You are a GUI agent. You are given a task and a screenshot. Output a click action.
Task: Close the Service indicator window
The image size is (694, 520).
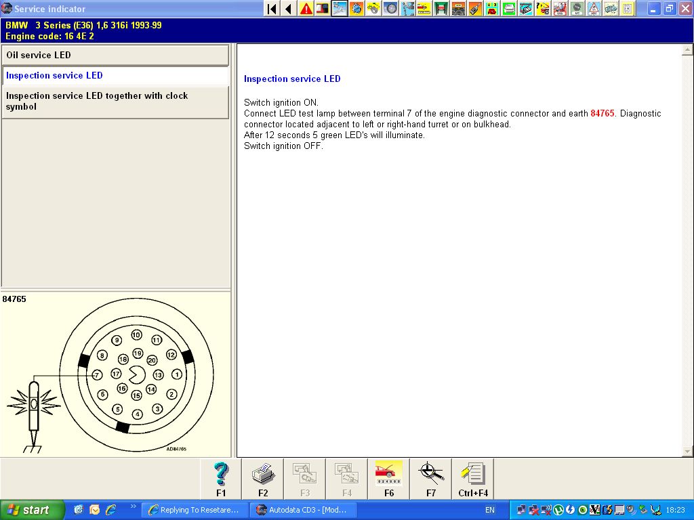[x=686, y=8]
